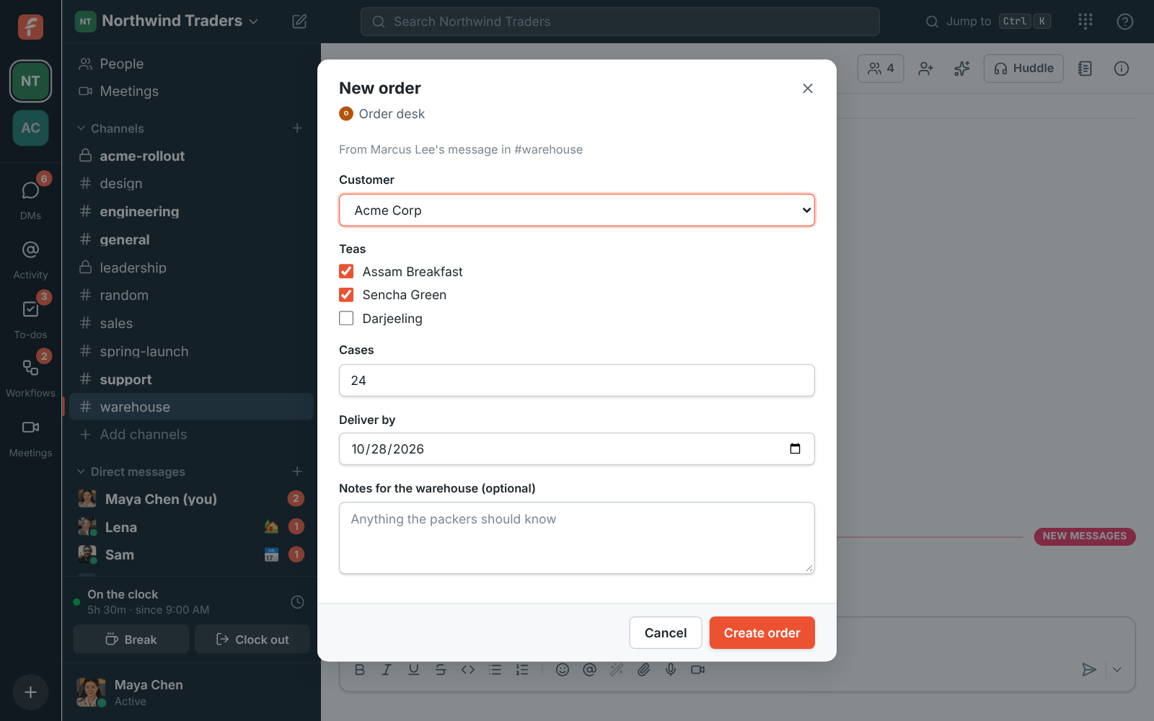Screen dimensions: 1154x721
Task: Focus the Cases input field
Action: point(577,380)
